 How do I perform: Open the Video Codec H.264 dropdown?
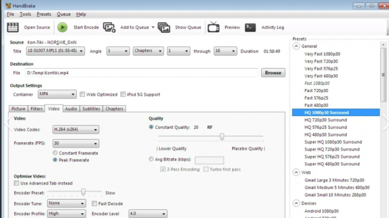pyautogui.click(x=76, y=130)
